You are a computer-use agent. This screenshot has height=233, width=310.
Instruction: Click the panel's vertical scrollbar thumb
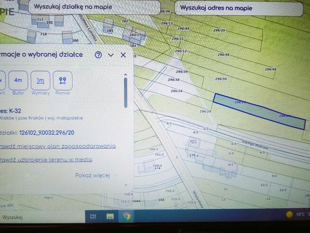126,93
